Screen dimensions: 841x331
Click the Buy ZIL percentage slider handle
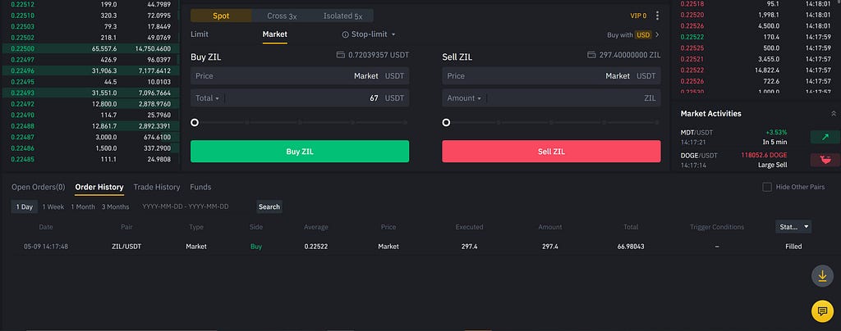(195, 122)
